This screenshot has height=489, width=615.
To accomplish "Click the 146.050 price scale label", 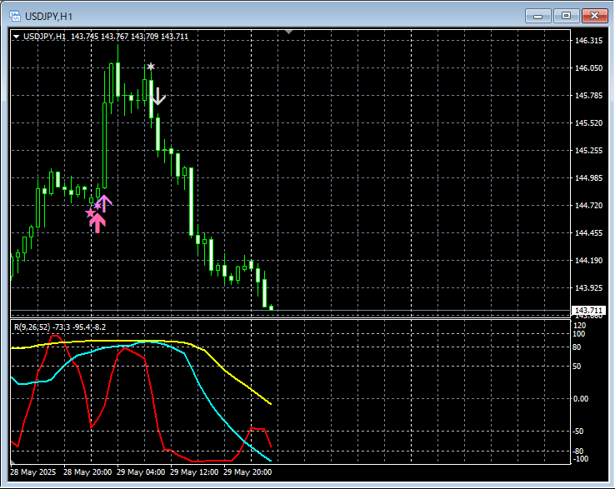I will tap(588, 67).
